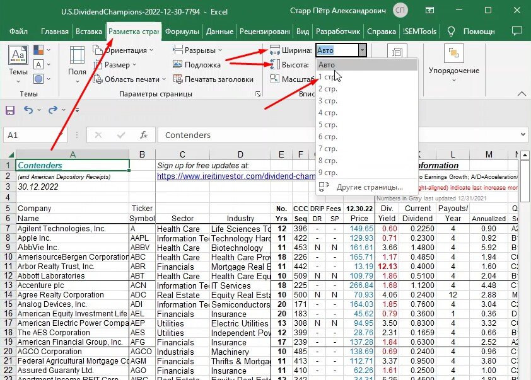Confirm the formula bar entry

121,135
